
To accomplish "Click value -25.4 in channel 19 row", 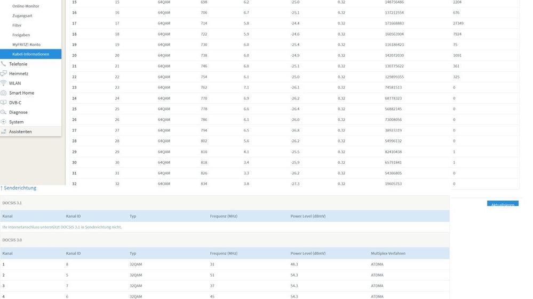I will pyautogui.click(x=295, y=45).
